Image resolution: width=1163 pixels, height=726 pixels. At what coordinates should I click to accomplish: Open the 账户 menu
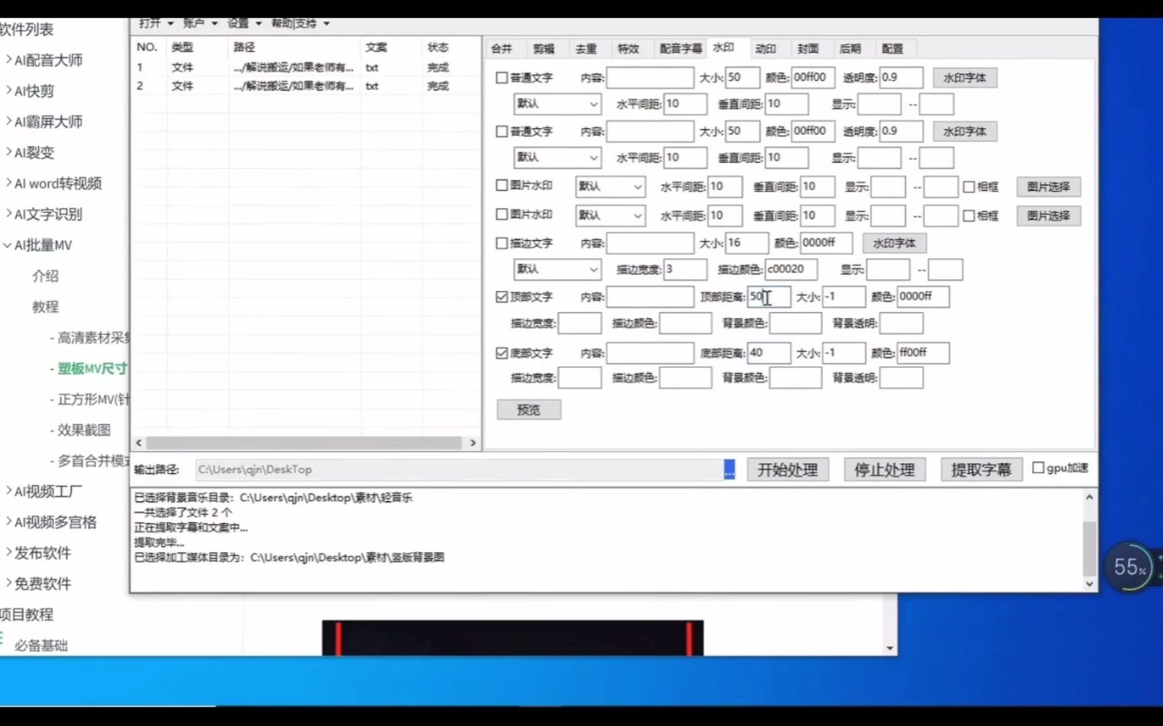click(x=200, y=24)
